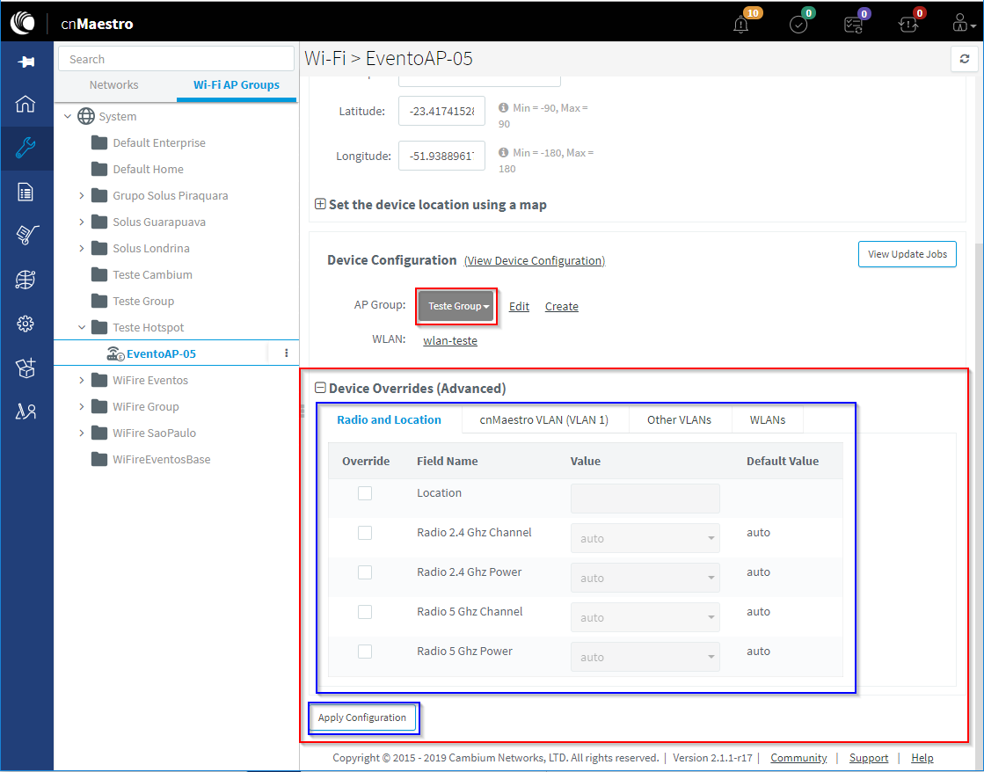Select the wrench configuration icon in the sidebar
Screen dimensions: 984x772
click(x=26, y=148)
